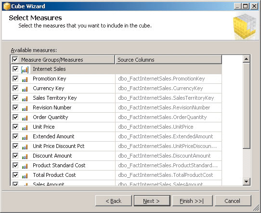Click the Currency Key measure icon
Screen dimensions: 261x213
point(25,89)
